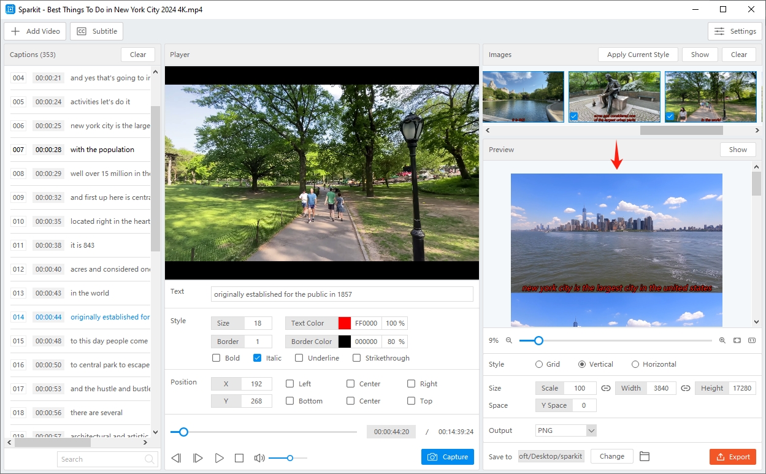Enable Bold text styling

pos(216,357)
